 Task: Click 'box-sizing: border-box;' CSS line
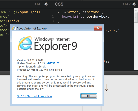click(85, 16)
